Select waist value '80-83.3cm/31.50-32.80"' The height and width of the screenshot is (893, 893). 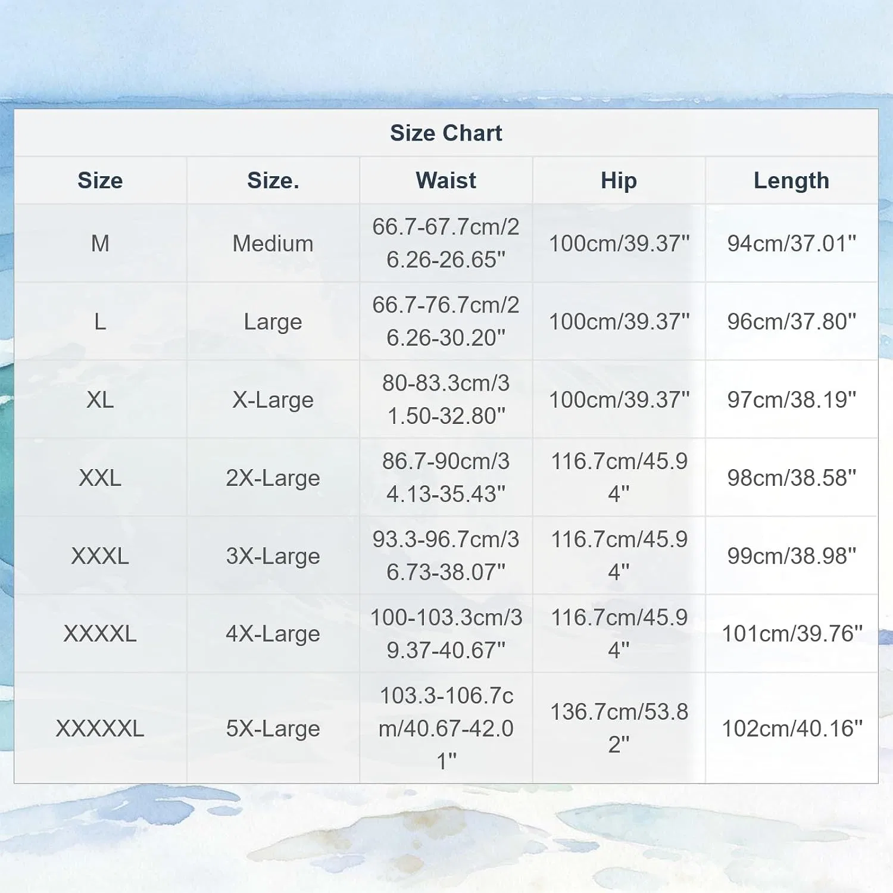tap(446, 399)
